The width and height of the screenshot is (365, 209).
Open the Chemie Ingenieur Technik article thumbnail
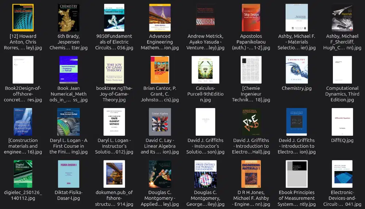251,70
